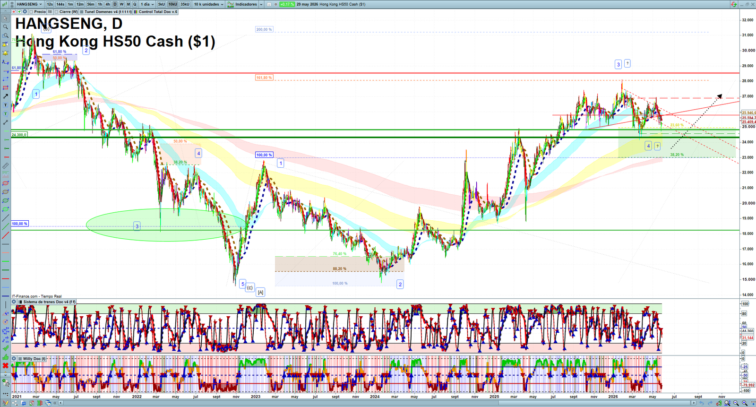Image resolution: width=756 pixels, height=407 pixels.
Task: Click the zoom-out magnifier at bottom right
Action: [736, 403]
